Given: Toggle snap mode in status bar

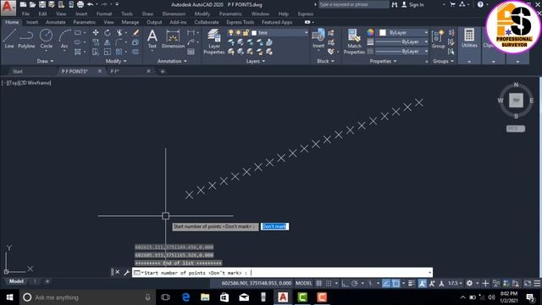Looking at the screenshot, I should (x=329, y=283).
